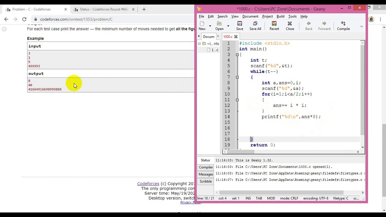Viewport: 386px width, 217px height.
Task: Collapse the while-loop fold at line 7
Action: (237, 77)
